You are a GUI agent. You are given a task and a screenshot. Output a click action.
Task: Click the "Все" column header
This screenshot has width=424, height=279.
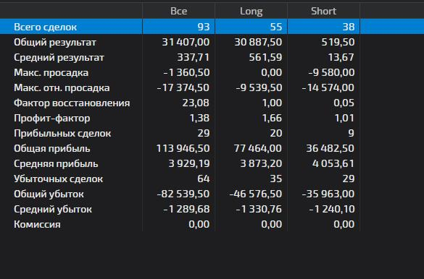coord(179,11)
